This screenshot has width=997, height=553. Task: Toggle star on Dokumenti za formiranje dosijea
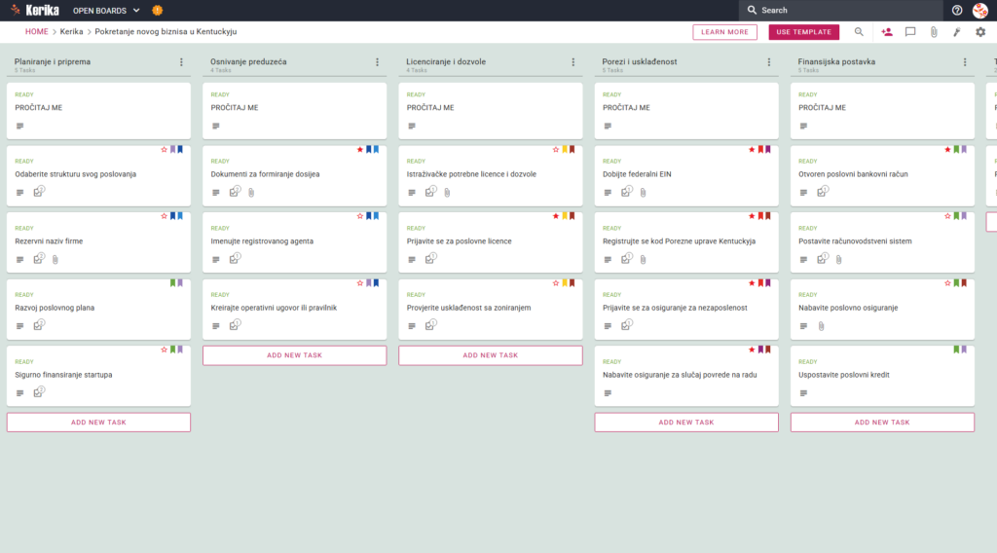coord(360,149)
